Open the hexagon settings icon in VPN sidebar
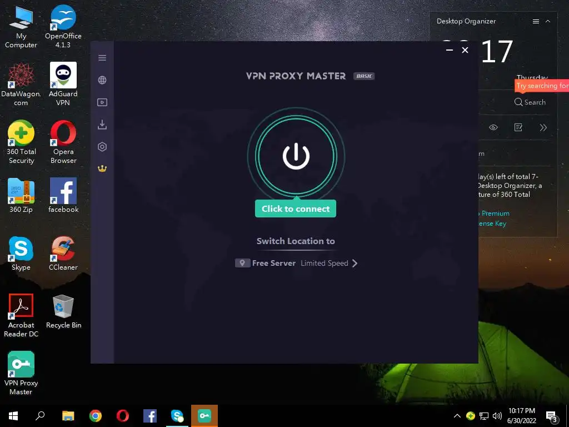Viewport: 569px width, 427px height. click(102, 147)
